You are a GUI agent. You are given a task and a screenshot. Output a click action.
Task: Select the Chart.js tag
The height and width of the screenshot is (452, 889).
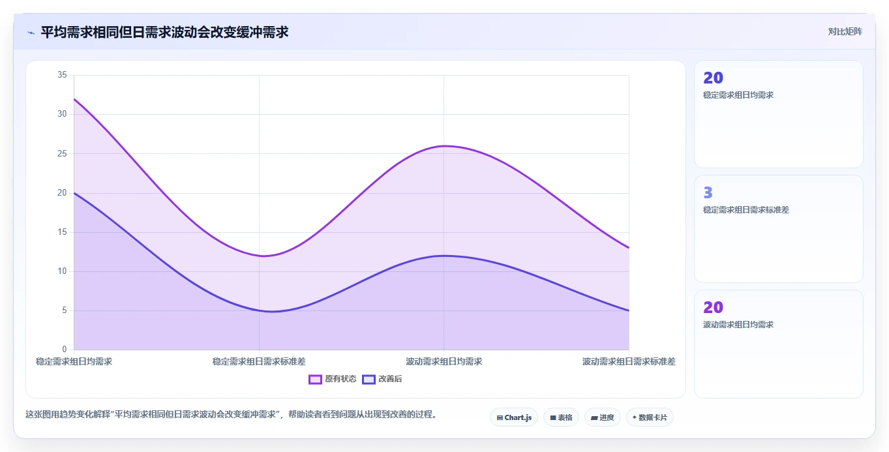tap(514, 417)
